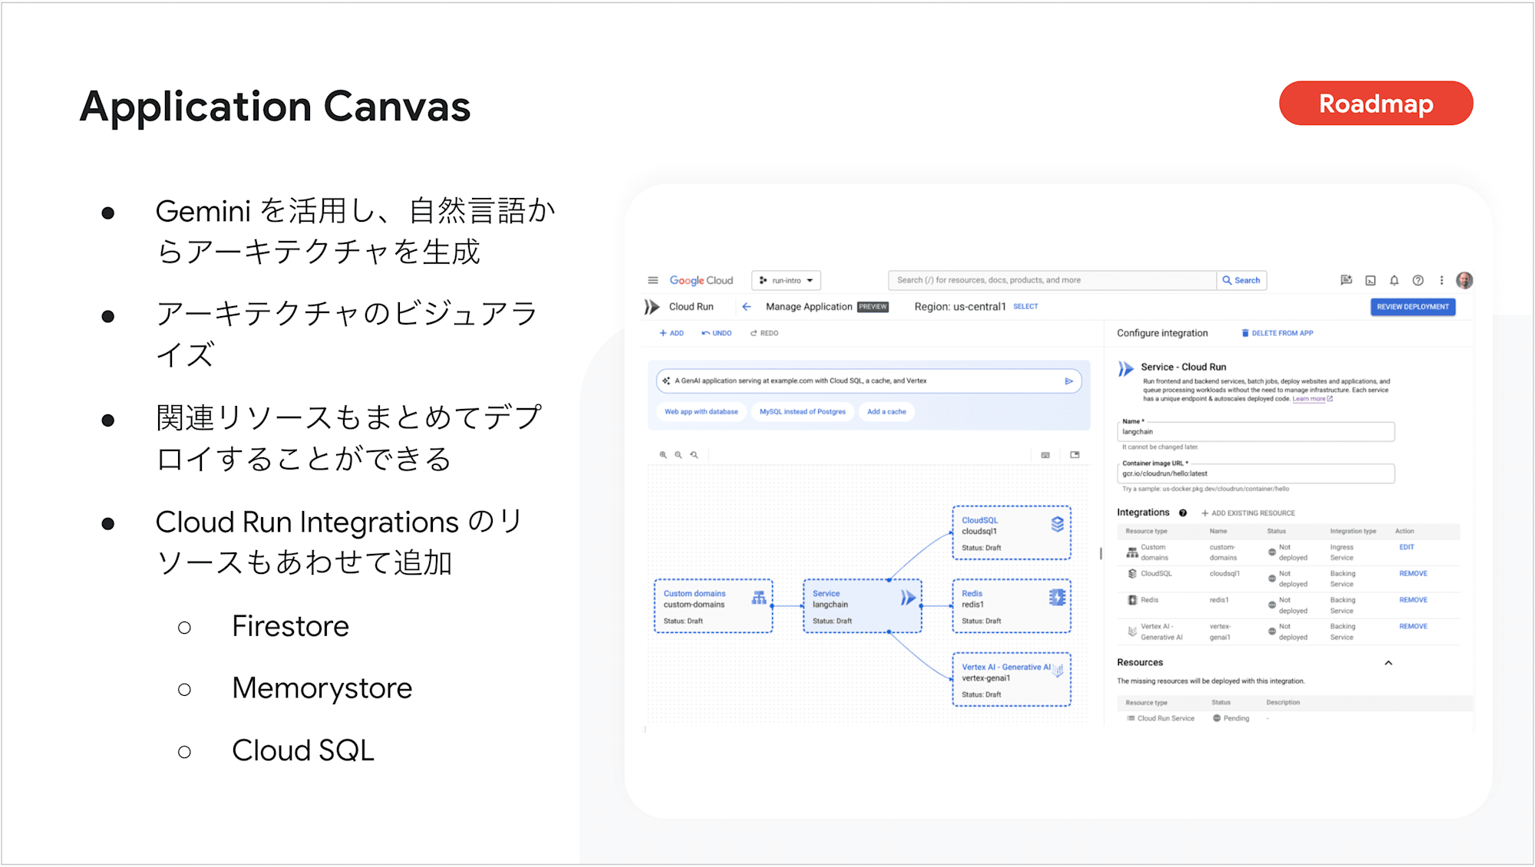The width and height of the screenshot is (1535, 867).
Task: Click the CloudSQL icon in Integrations table
Action: point(1132,574)
